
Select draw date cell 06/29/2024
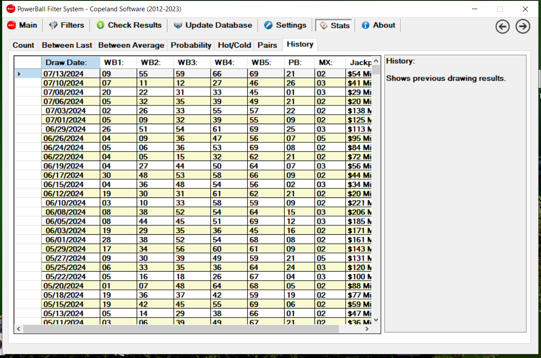71,129
